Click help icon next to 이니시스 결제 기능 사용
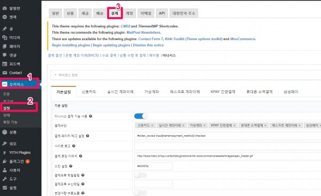Image resolution: width=321 pixels, height=196 pixels. [x=90, y=116]
